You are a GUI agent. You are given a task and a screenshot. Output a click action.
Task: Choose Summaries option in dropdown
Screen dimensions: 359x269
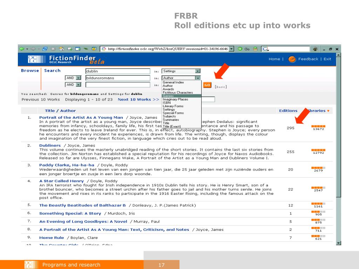[171, 120]
